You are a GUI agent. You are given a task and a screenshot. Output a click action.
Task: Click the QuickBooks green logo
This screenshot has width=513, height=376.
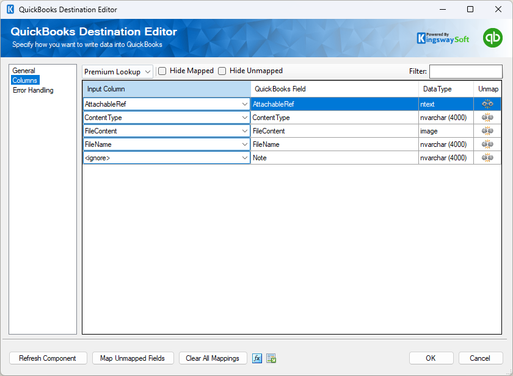point(492,38)
